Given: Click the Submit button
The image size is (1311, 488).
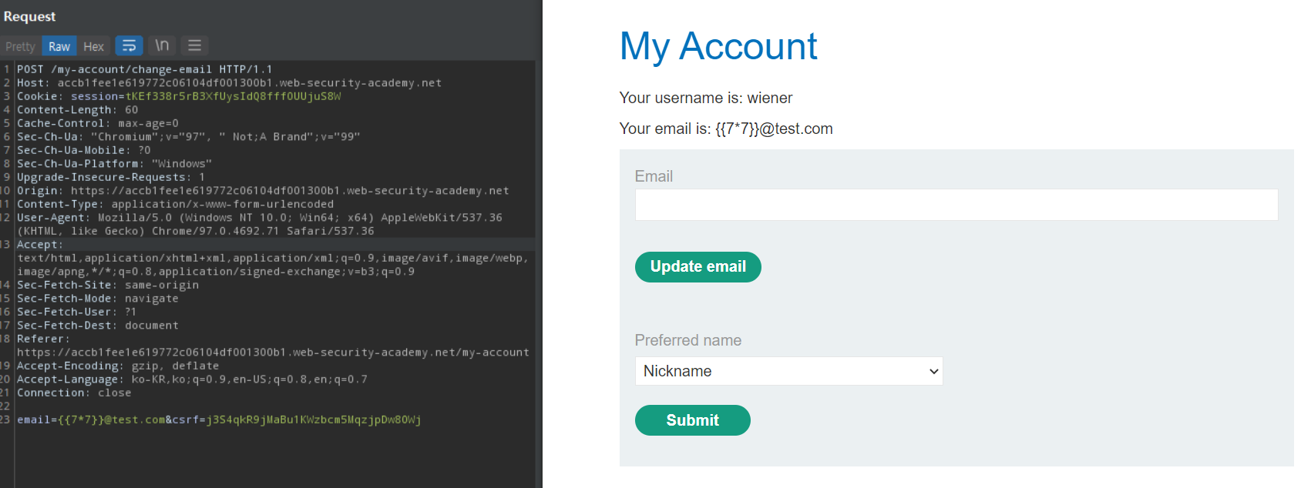Looking at the screenshot, I should [x=692, y=420].
